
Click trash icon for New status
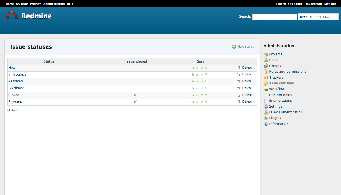point(239,68)
